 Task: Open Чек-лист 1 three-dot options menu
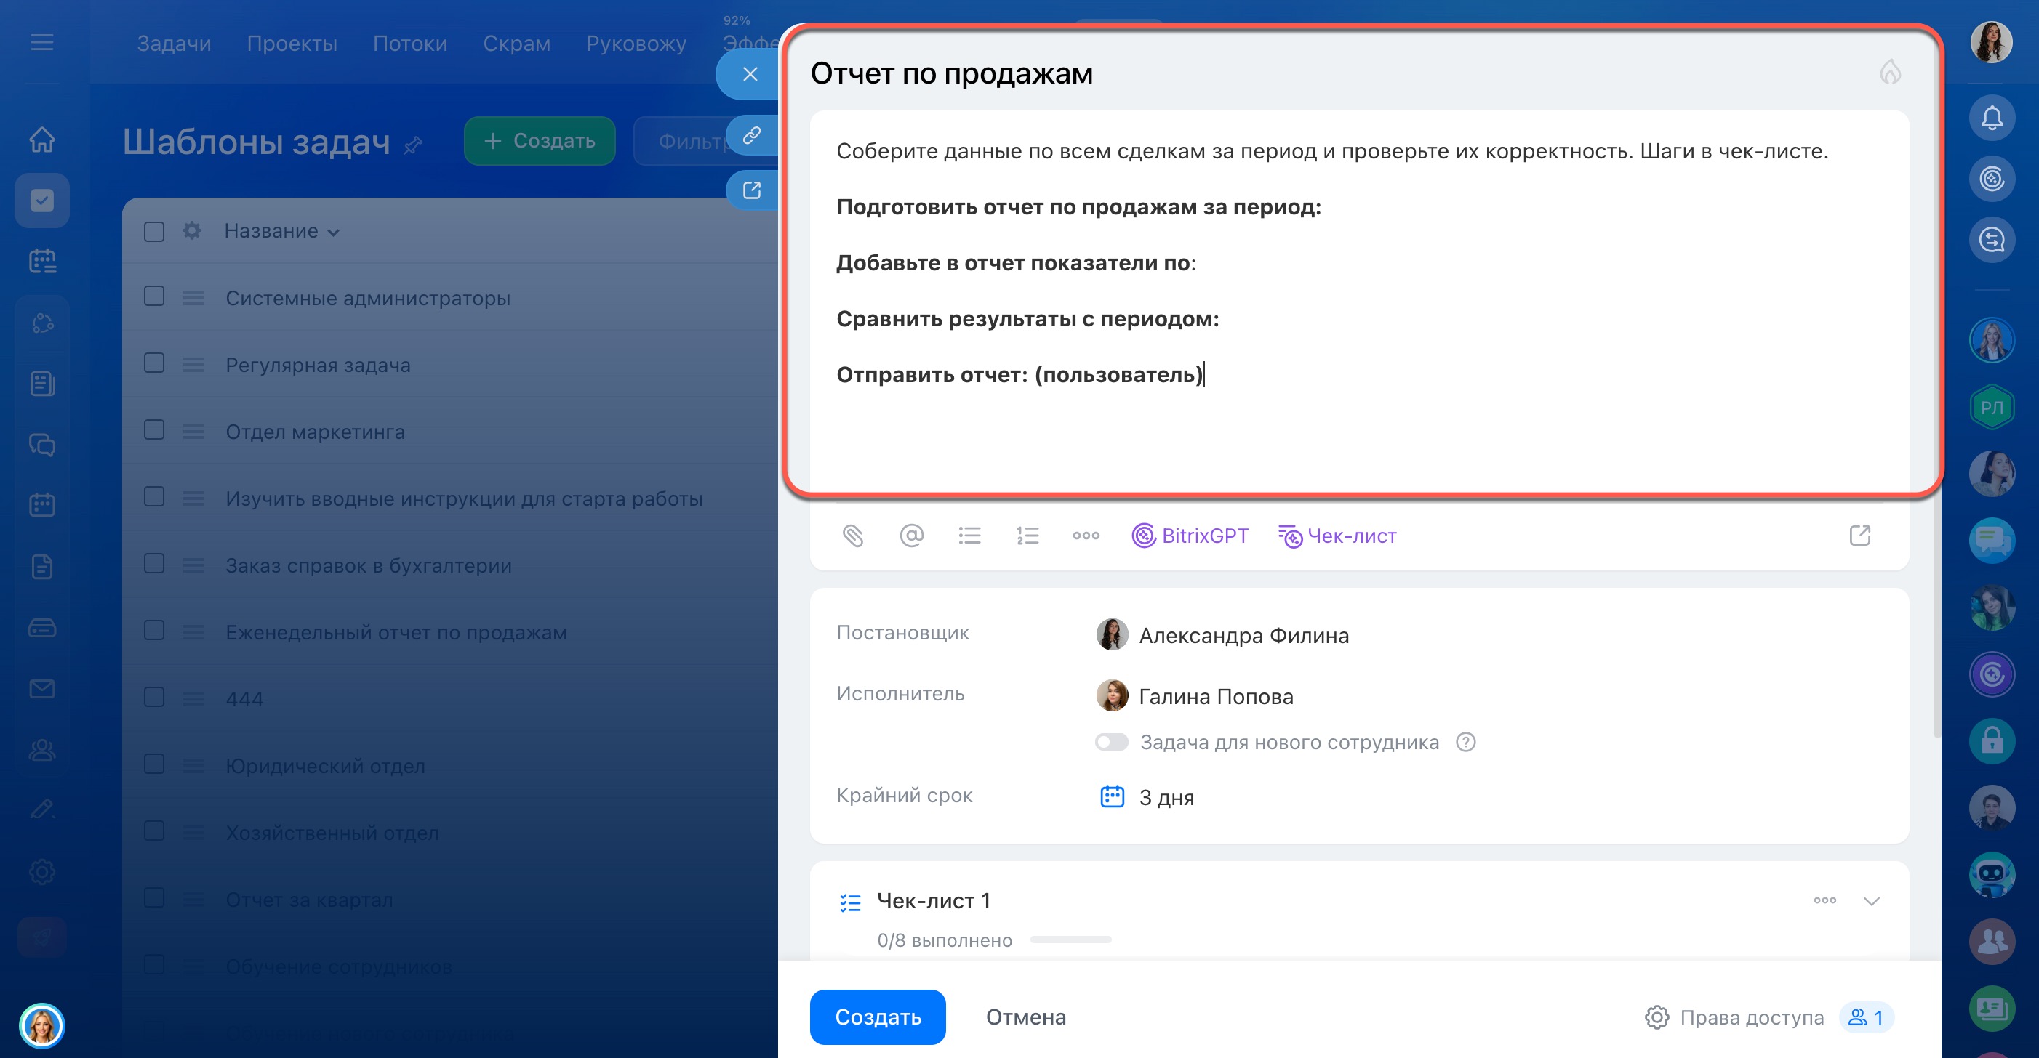(x=1824, y=900)
